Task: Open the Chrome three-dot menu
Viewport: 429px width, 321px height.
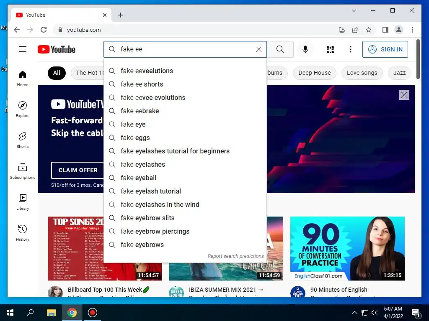Action: (412, 30)
